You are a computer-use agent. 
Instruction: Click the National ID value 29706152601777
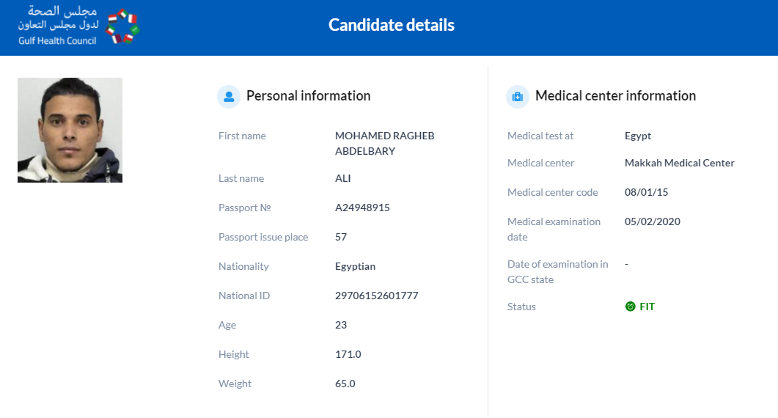pos(377,296)
